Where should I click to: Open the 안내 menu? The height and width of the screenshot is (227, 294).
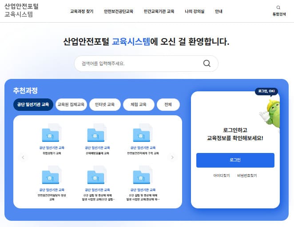[x=219, y=12]
